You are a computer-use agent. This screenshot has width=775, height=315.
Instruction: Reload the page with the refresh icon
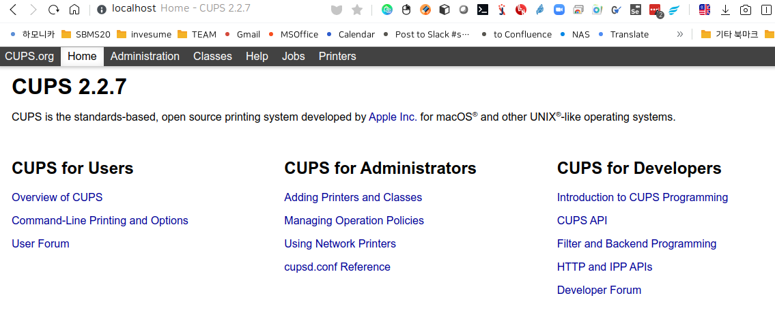coord(54,10)
